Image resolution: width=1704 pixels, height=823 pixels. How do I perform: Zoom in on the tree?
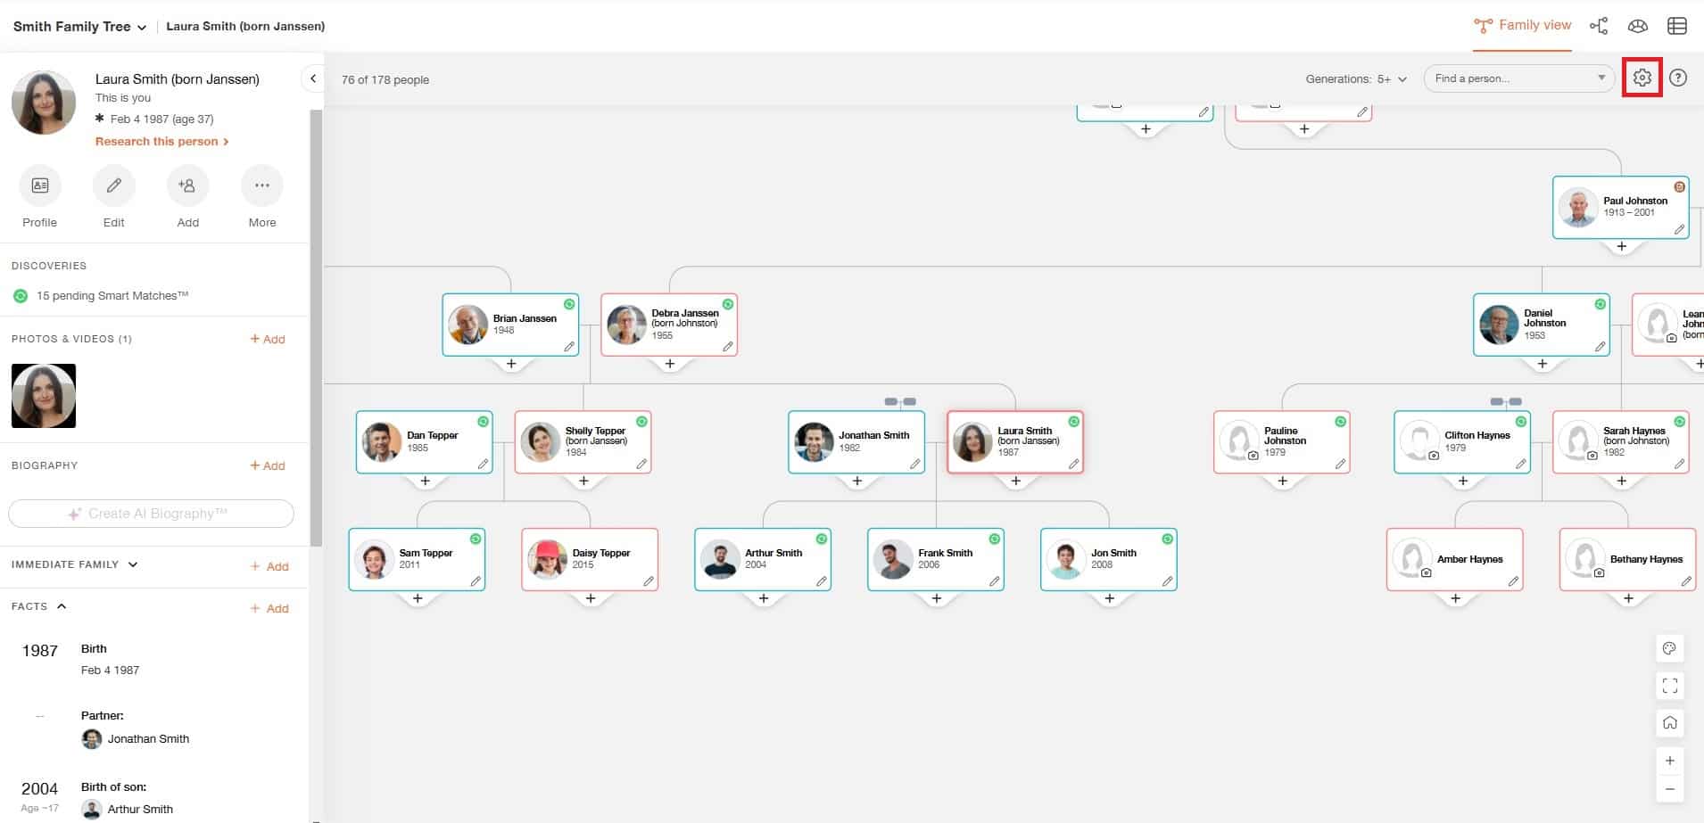coord(1670,761)
